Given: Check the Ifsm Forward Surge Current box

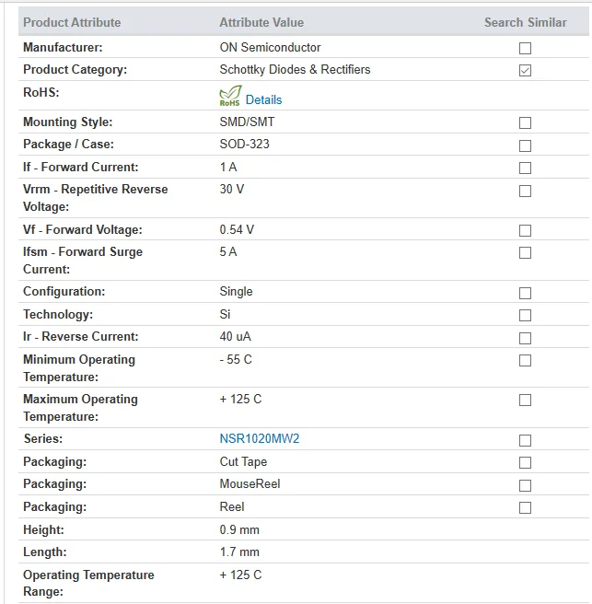Looking at the screenshot, I should (x=525, y=252).
